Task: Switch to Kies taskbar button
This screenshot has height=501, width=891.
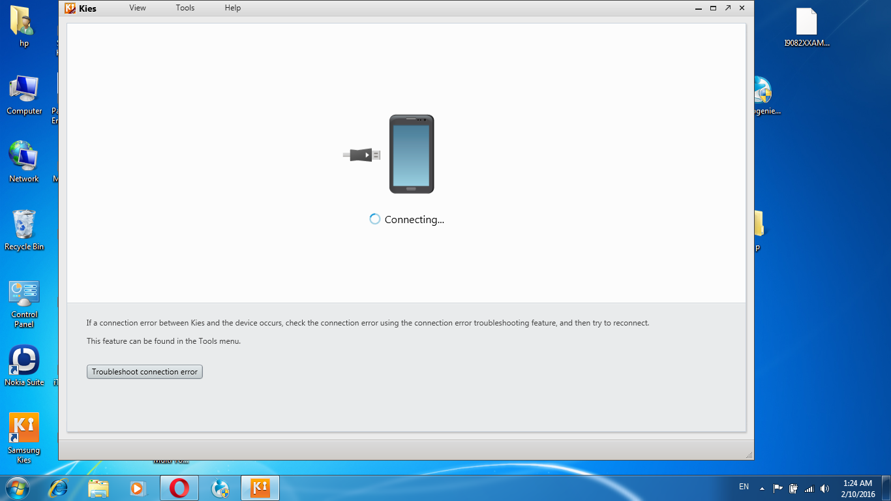Action: click(x=260, y=488)
